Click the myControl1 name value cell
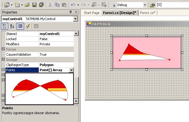 coord(56,34)
